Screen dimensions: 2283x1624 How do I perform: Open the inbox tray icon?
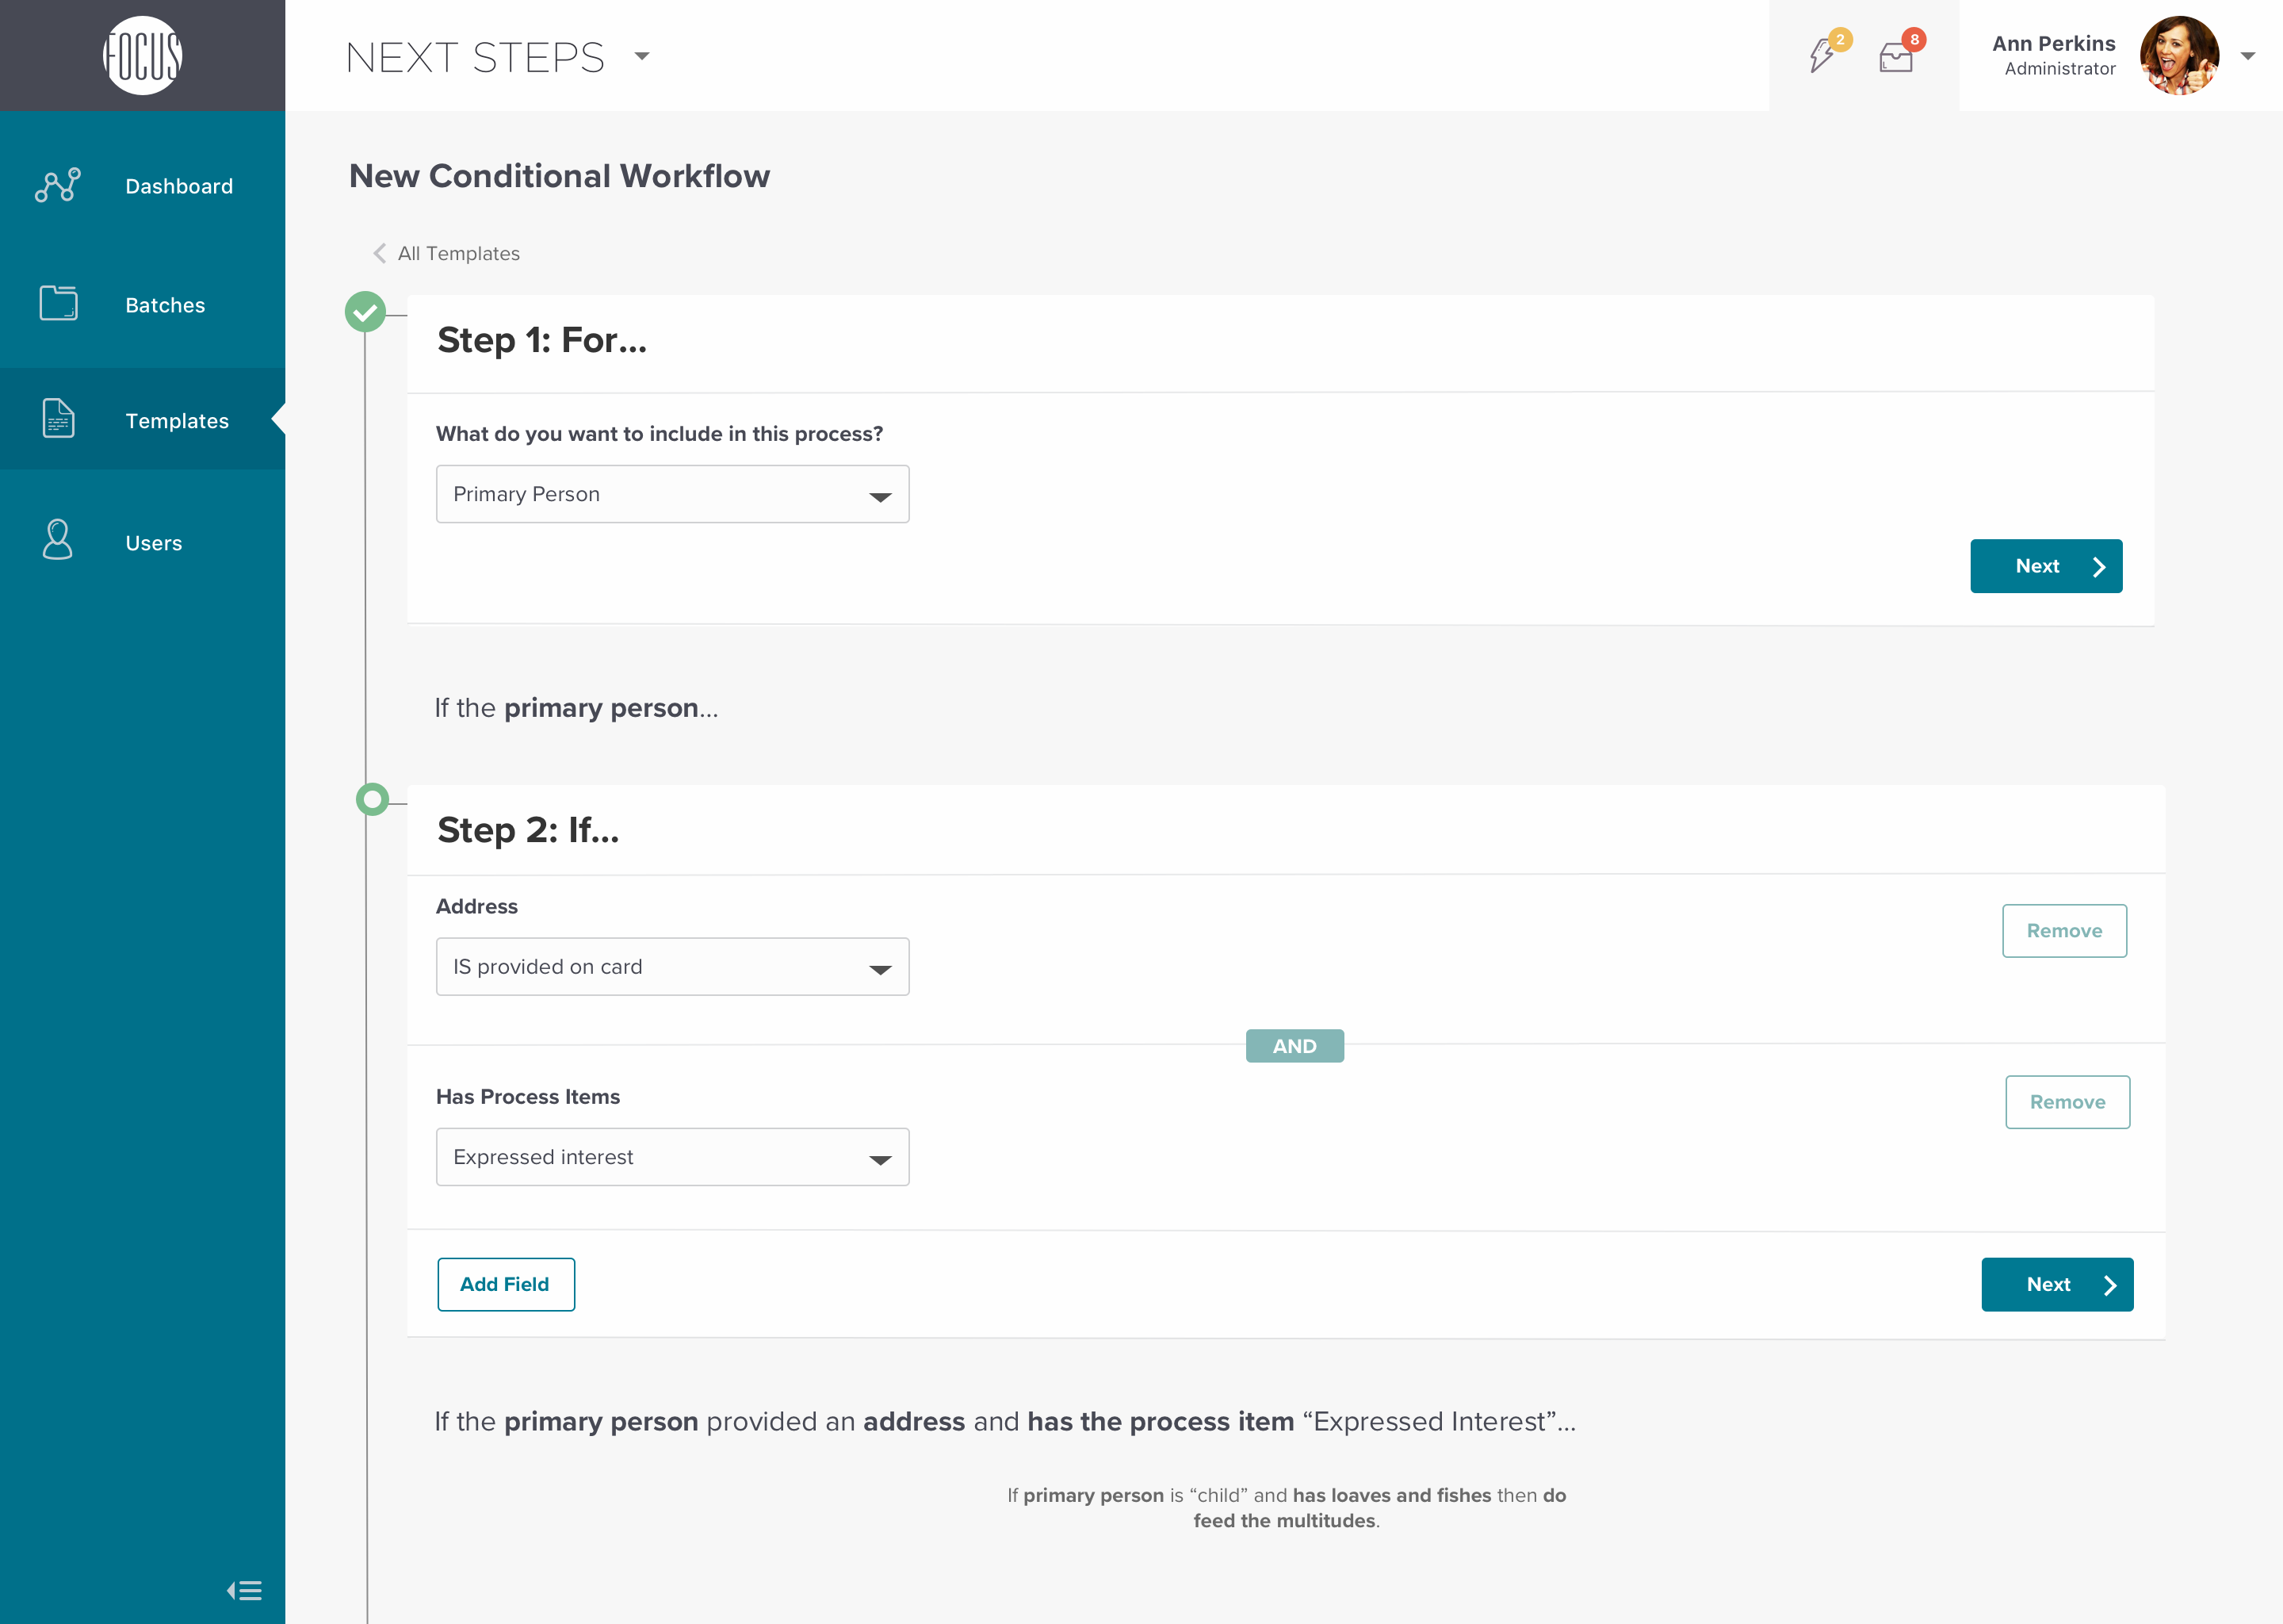click(1895, 57)
